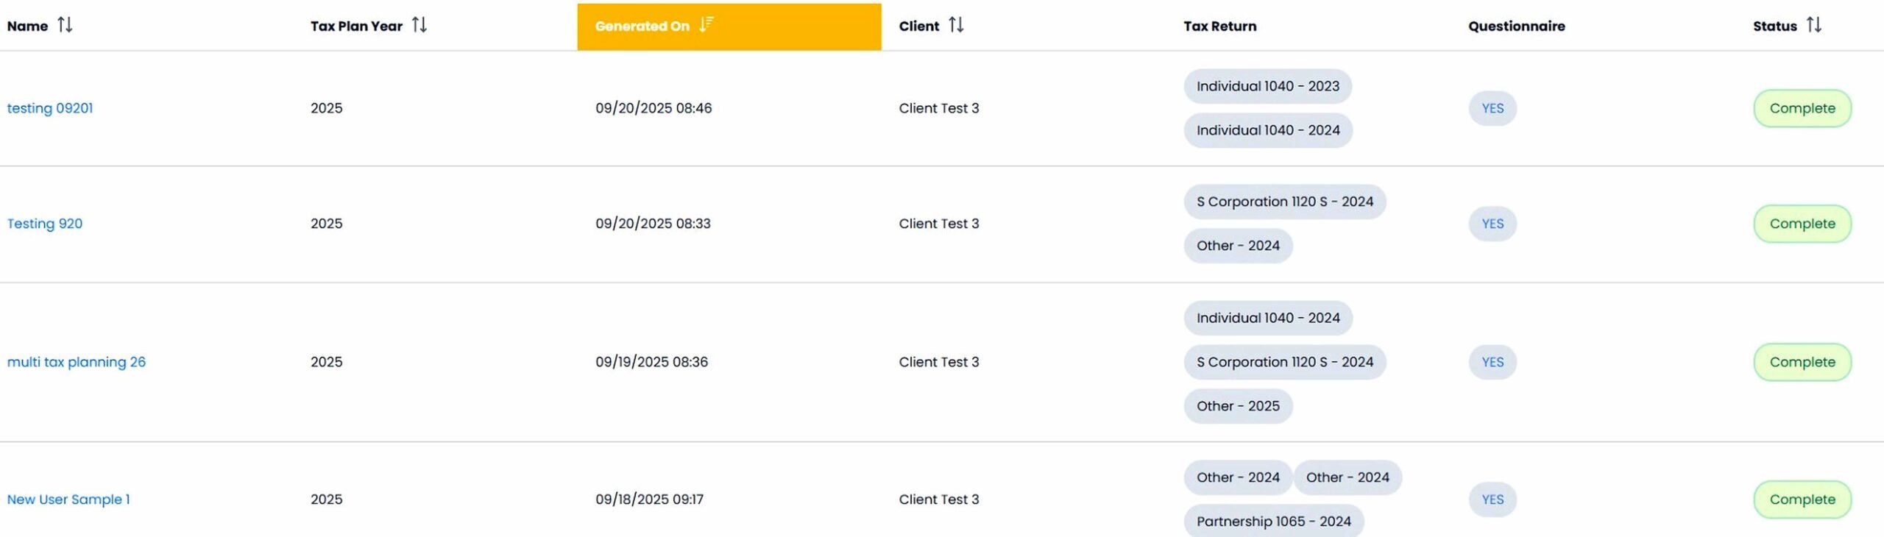Click Tax Plan Year sort arrows
The width and height of the screenshot is (1884, 537).
point(419,25)
